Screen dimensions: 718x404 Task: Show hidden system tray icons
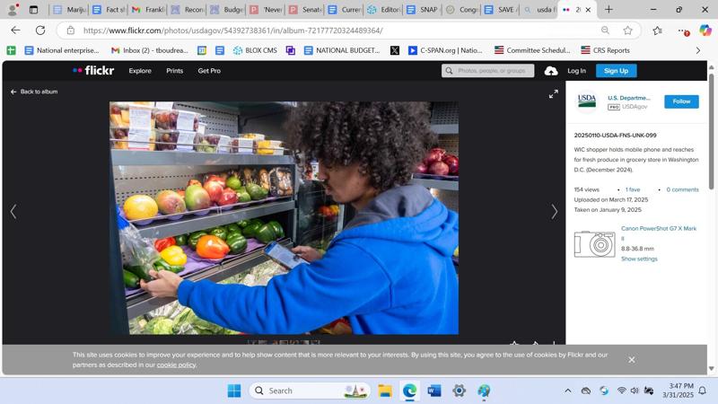coord(567,391)
